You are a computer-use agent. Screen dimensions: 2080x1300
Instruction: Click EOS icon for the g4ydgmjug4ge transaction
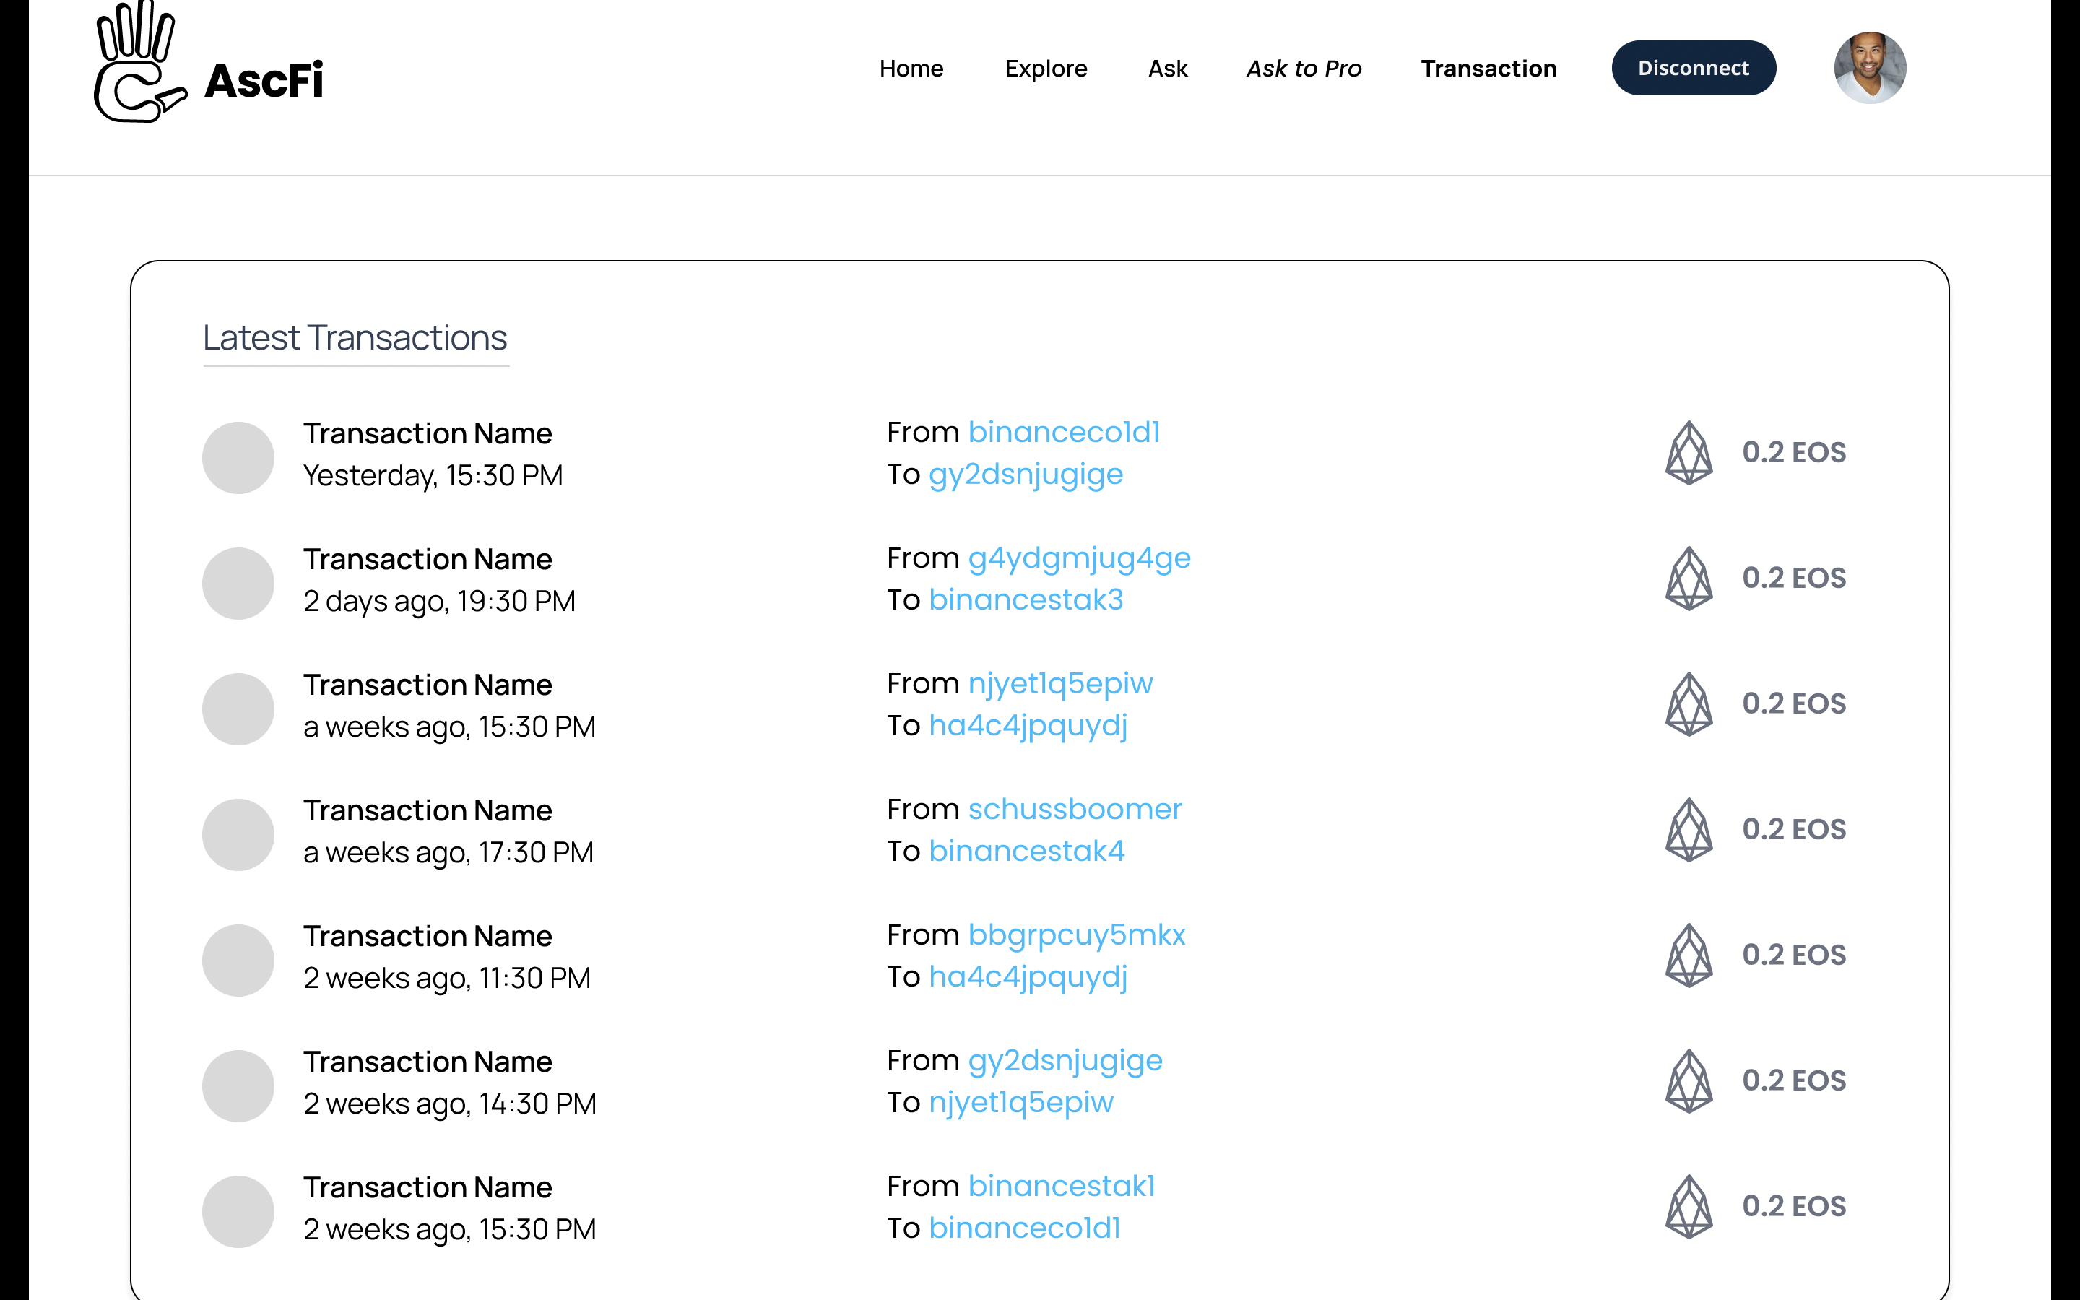[x=1689, y=578]
